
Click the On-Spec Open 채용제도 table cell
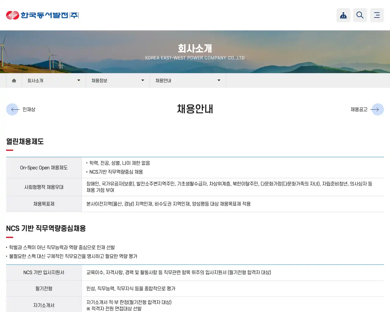click(x=44, y=167)
